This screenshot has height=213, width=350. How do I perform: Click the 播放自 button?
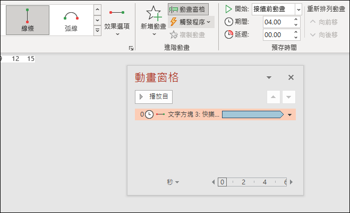coord(153,97)
